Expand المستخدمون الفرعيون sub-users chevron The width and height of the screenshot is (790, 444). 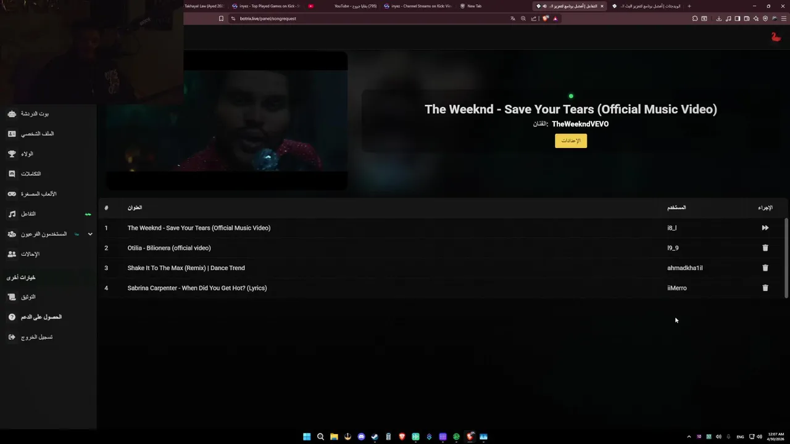click(90, 234)
